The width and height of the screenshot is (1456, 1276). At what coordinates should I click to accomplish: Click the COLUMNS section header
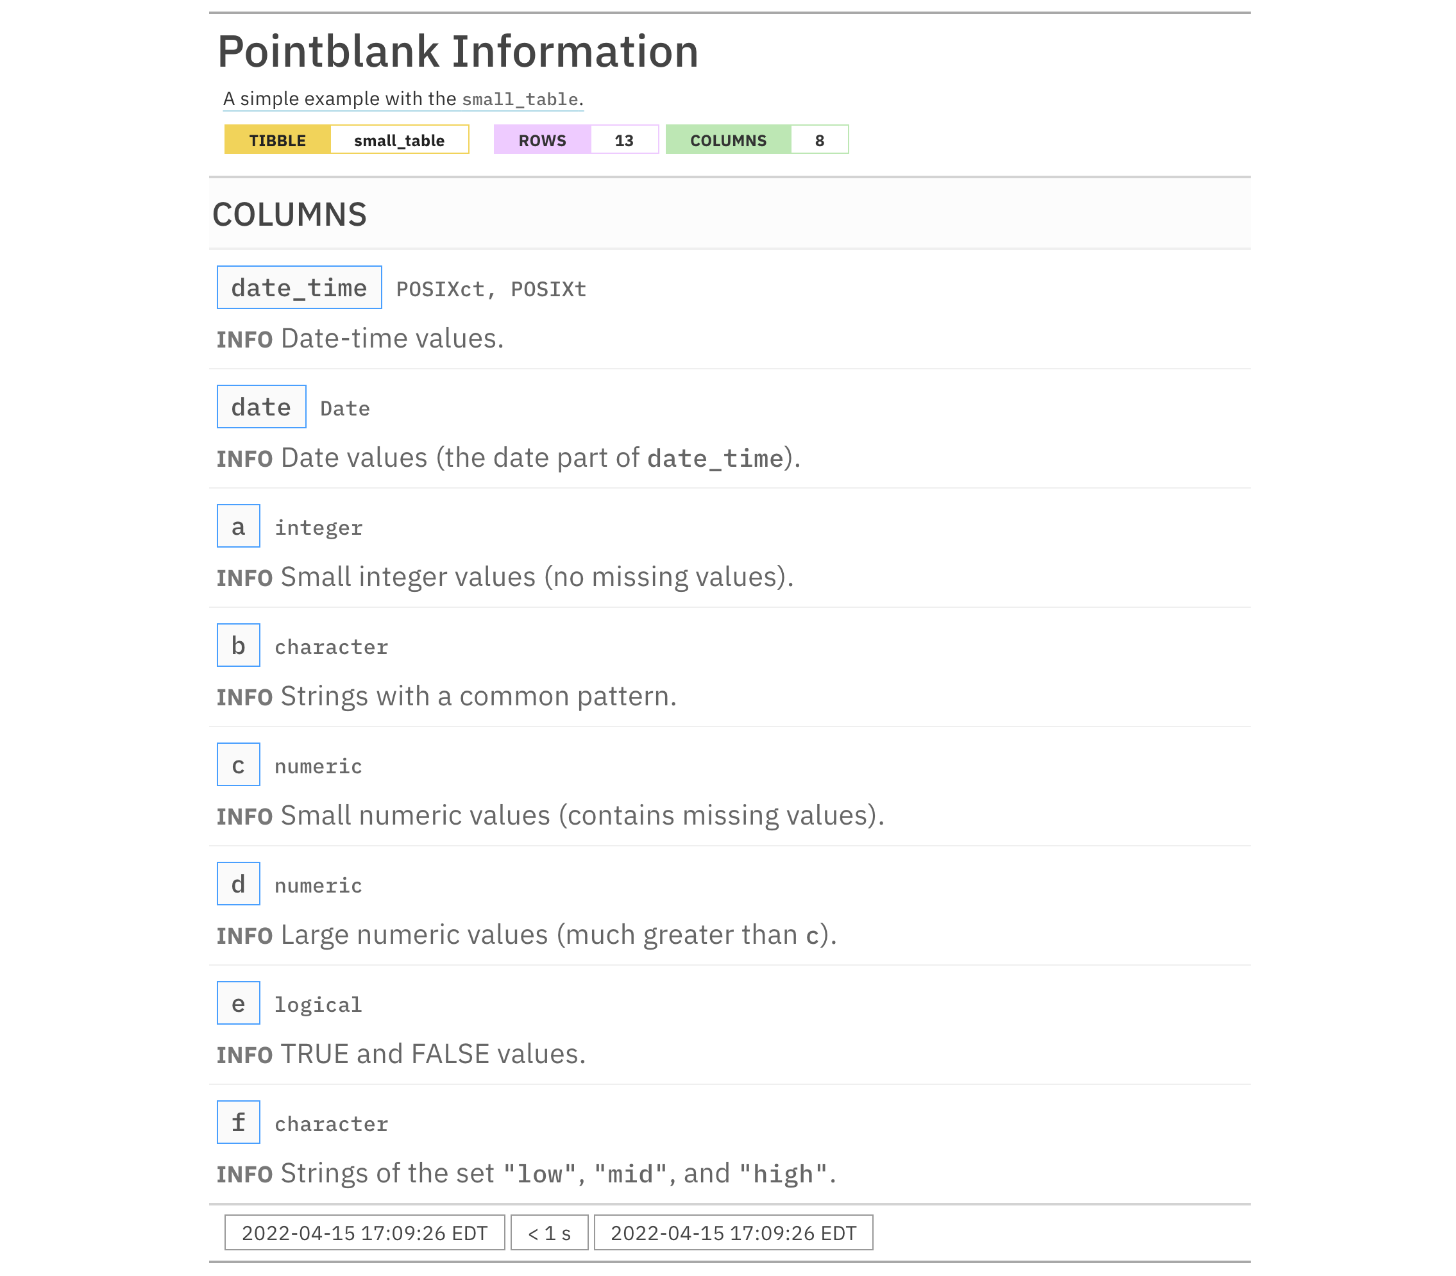coord(290,213)
